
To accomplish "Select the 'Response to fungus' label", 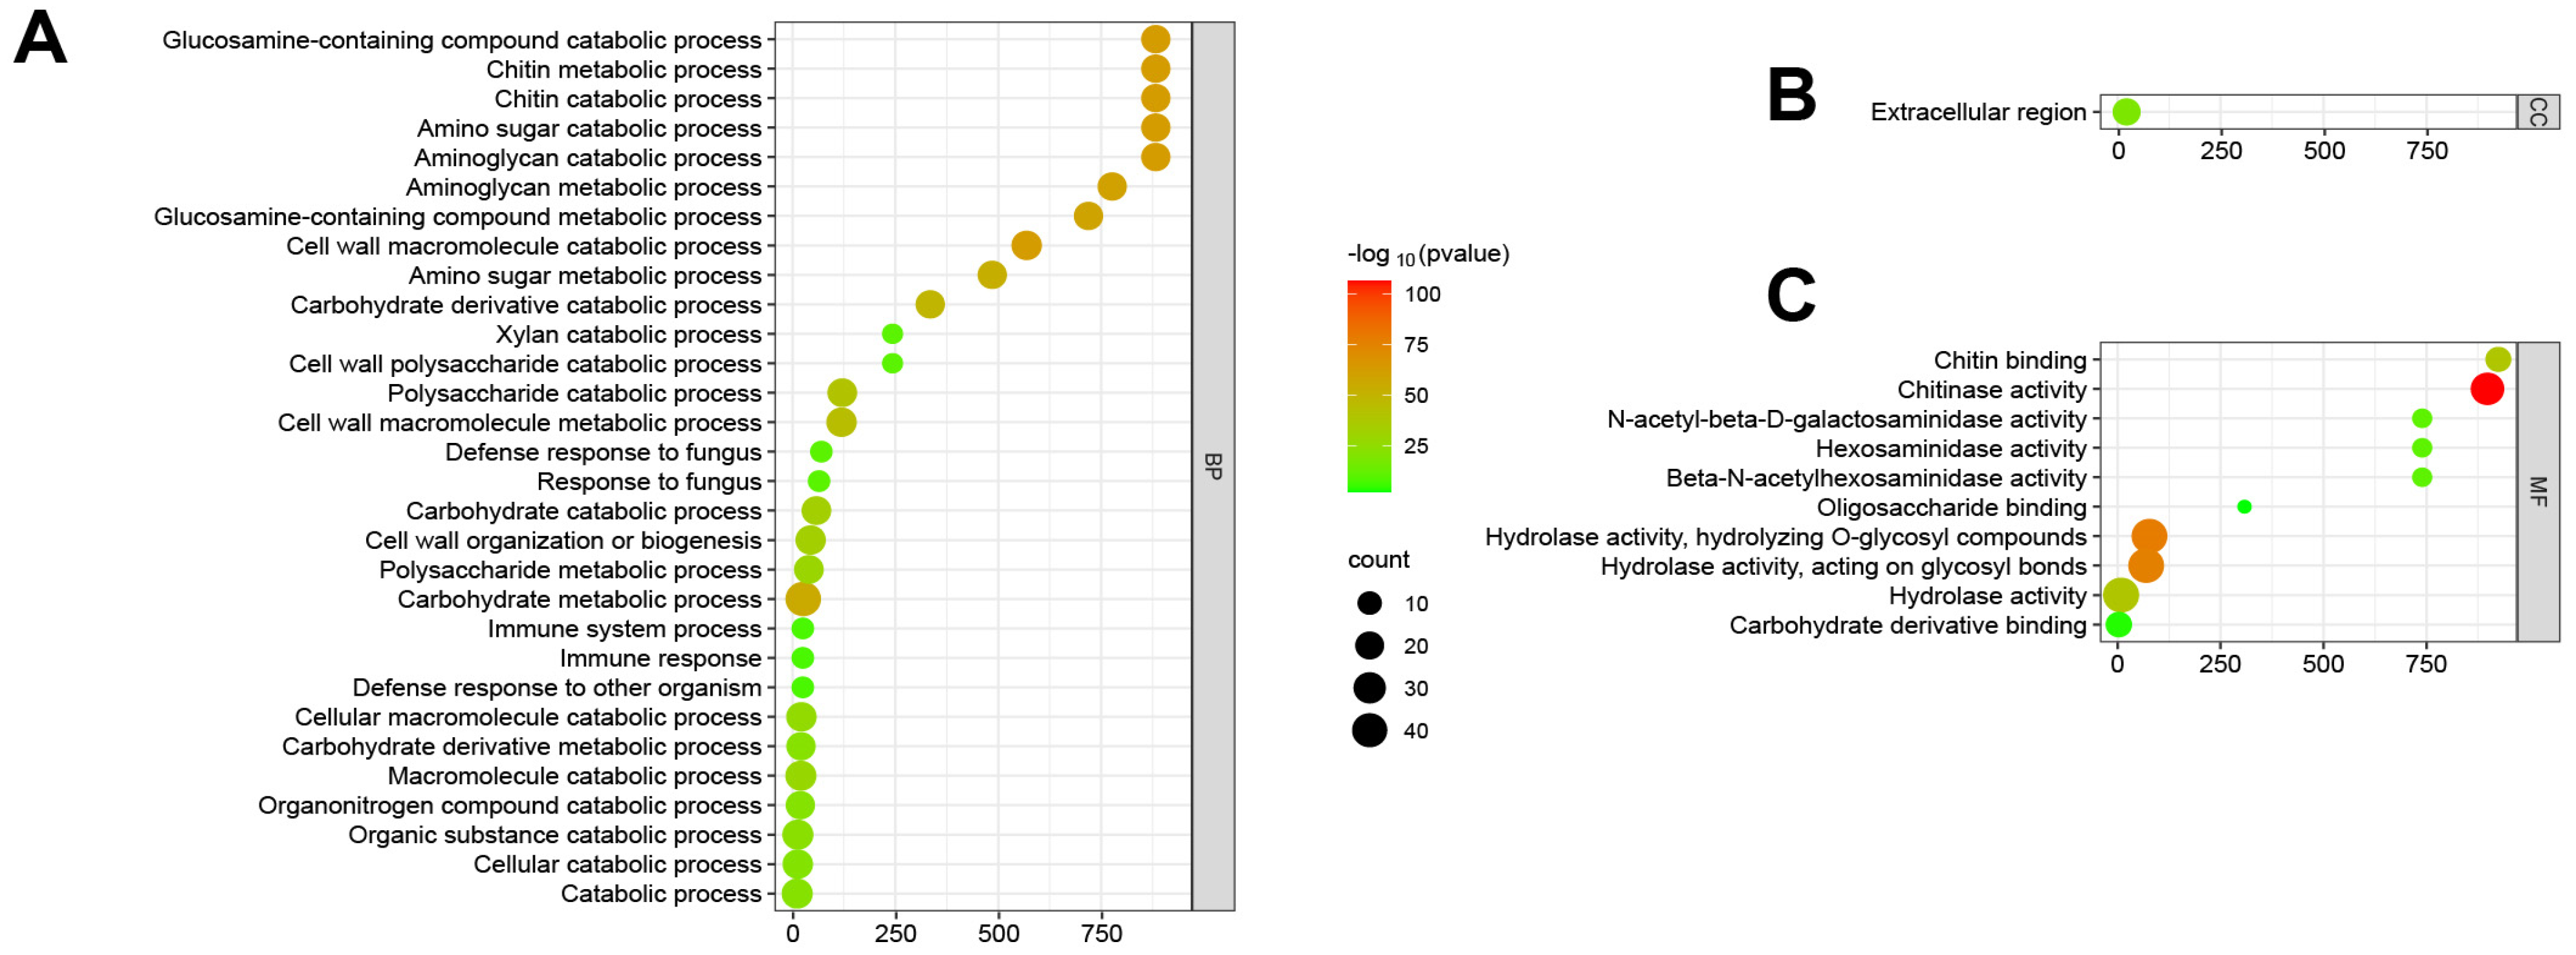I will [649, 482].
